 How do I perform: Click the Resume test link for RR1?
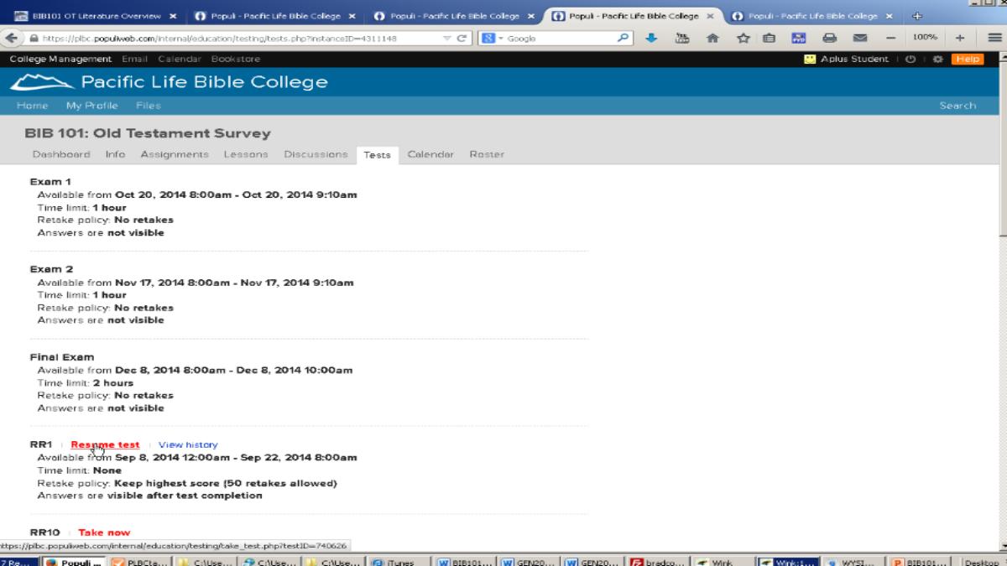105,445
